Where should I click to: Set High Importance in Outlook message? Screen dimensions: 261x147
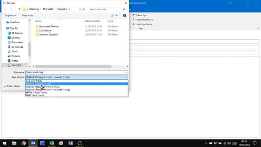(x=143, y=20)
